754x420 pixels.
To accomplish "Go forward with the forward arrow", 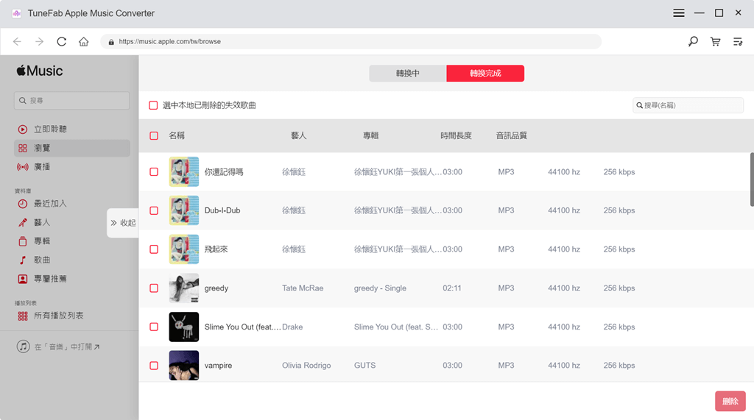I will coord(40,42).
